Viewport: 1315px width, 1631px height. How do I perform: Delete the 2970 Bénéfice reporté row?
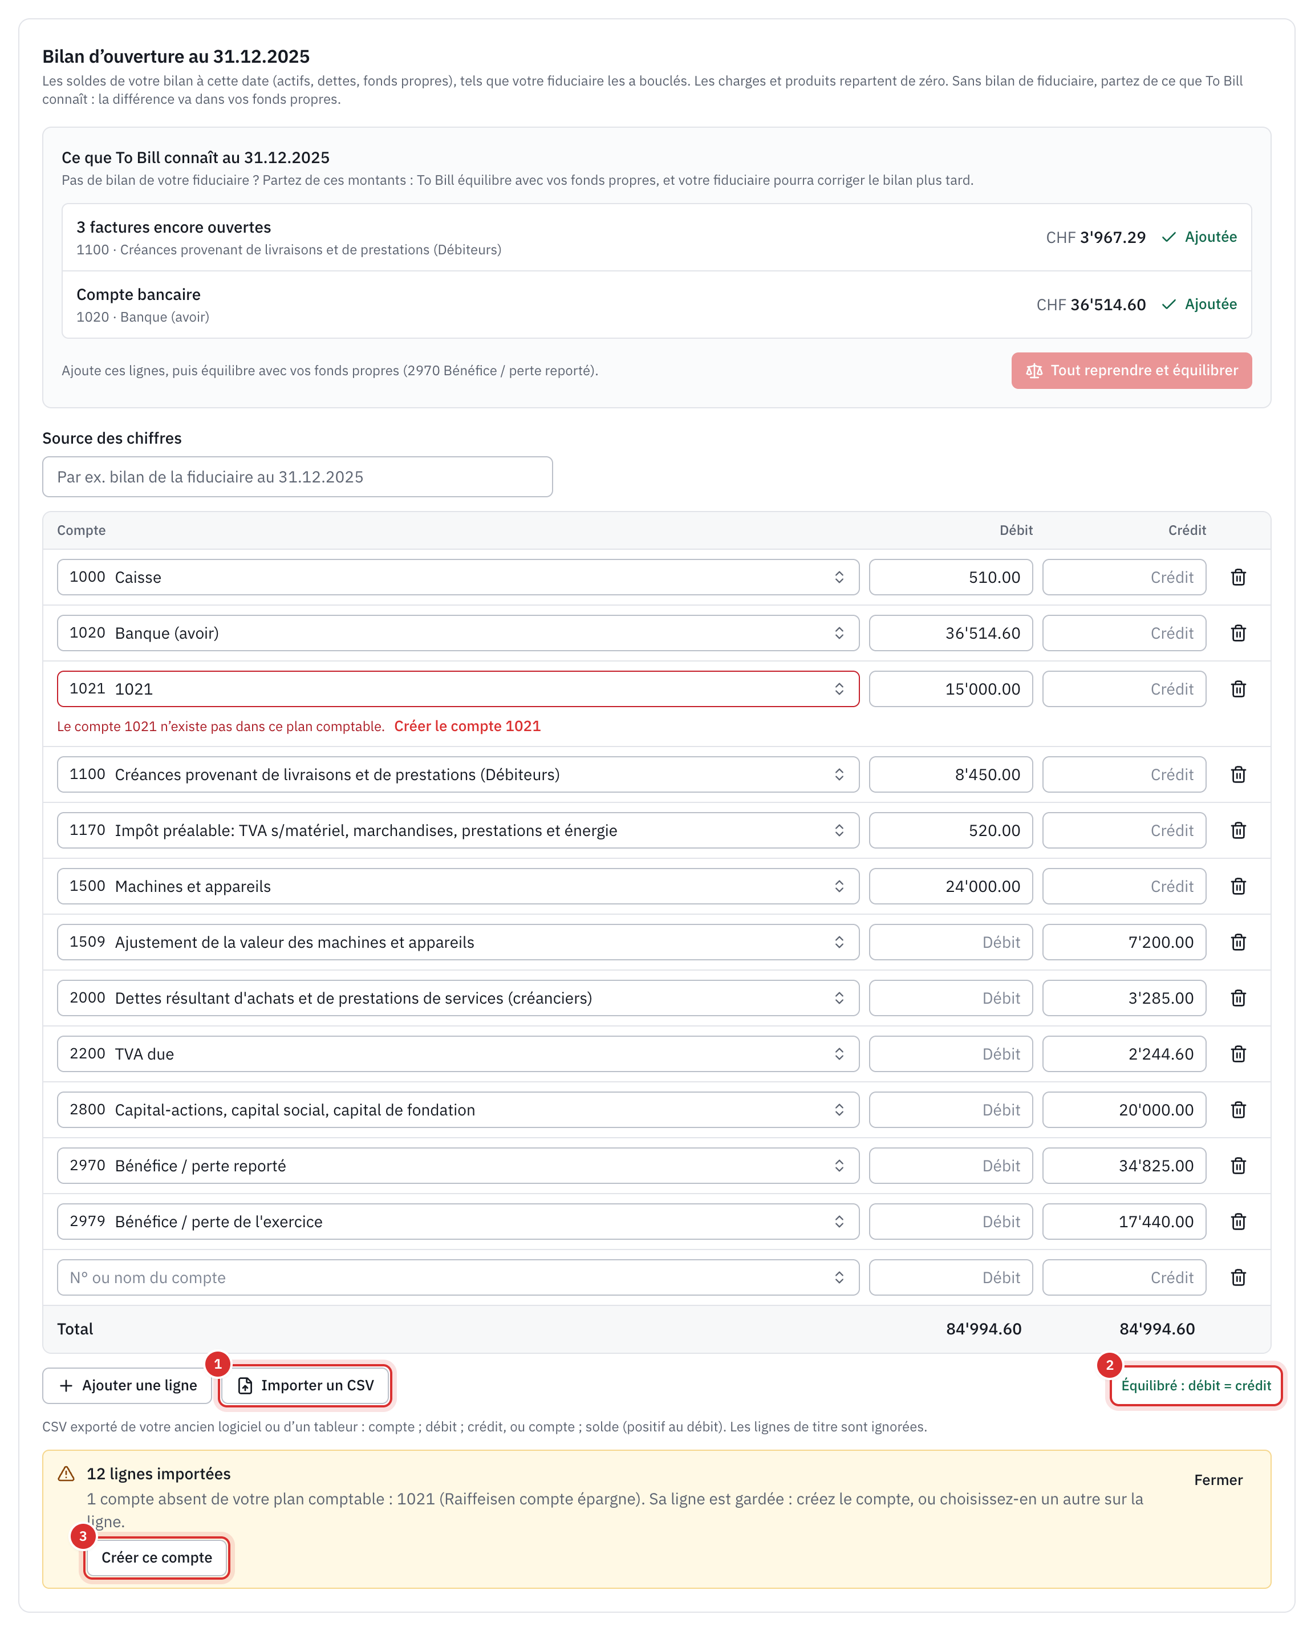pyautogui.click(x=1238, y=1166)
